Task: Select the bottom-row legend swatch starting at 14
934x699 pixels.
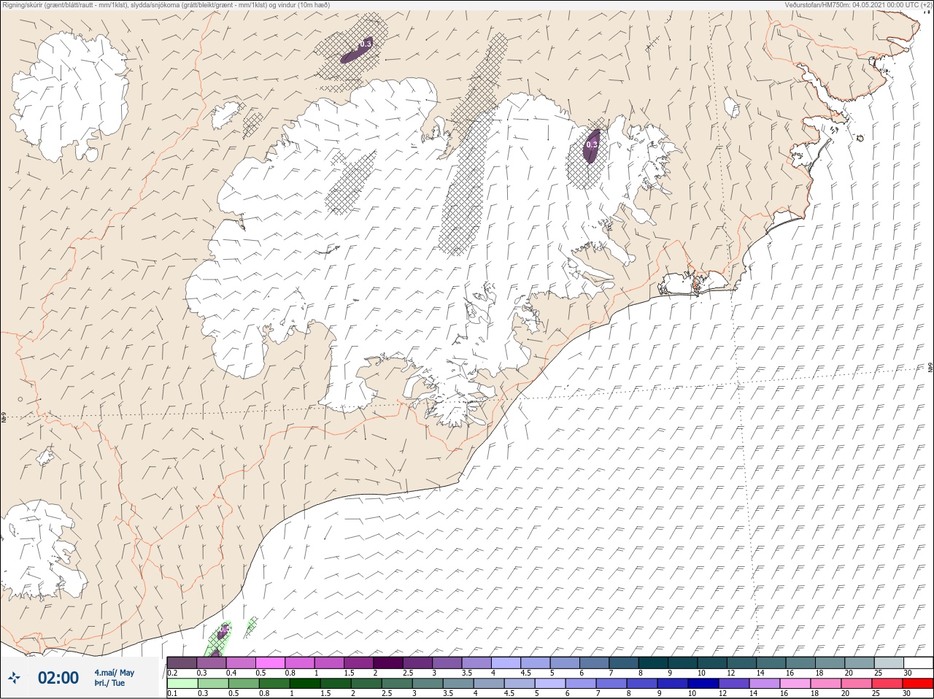Action: tap(765, 684)
